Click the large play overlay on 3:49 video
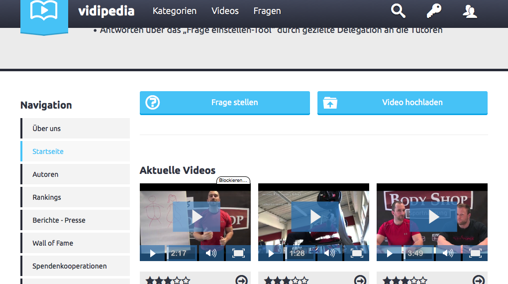The height and width of the screenshot is (284, 508). (433, 217)
